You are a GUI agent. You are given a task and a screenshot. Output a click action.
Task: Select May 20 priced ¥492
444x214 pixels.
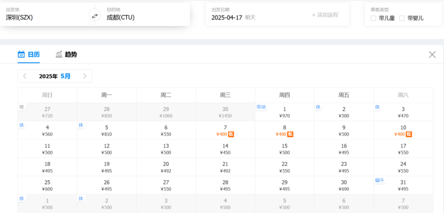point(166,167)
